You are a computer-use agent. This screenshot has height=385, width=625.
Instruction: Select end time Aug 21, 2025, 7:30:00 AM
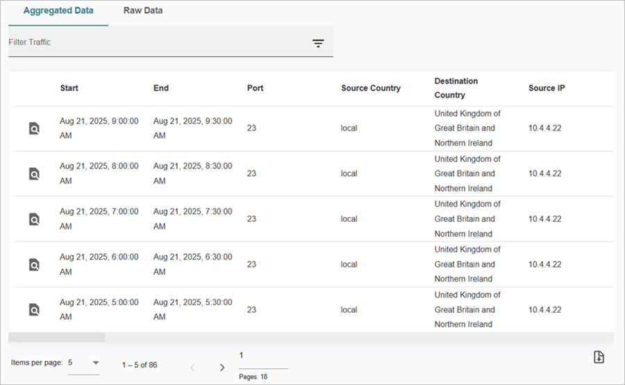(x=193, y=219)
